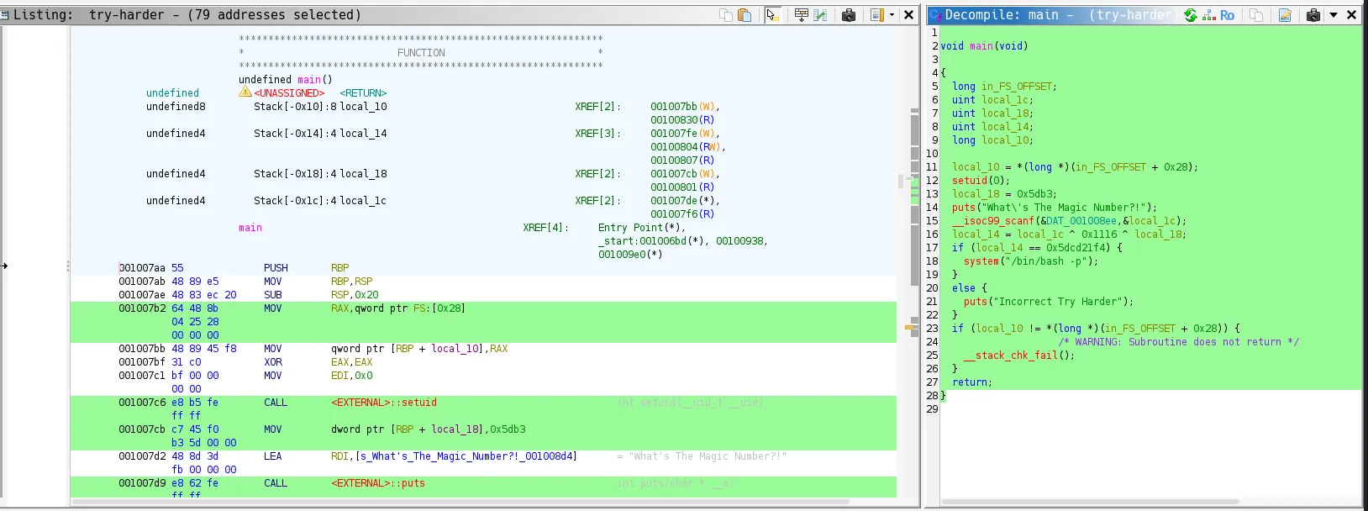Viewport: 1368px width, 511px height.
Task: Click the Paste icon in Listing toolbar
Action: 745,15
